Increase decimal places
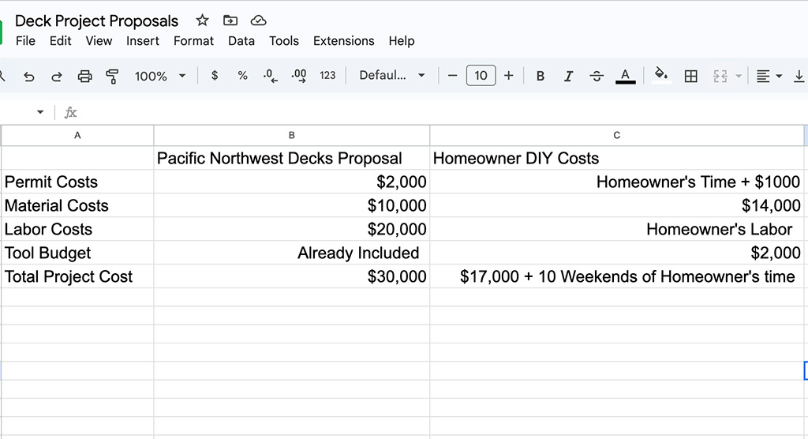Viewport: 808px width, 439px height. point(298,76)
